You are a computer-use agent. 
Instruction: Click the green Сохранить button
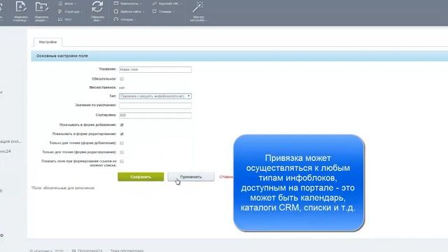[141, 177]
